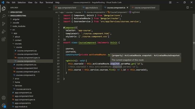Switch to the app.module.ts tab
This screenshot has height=109, width=195.
click(x=91, y=8)
